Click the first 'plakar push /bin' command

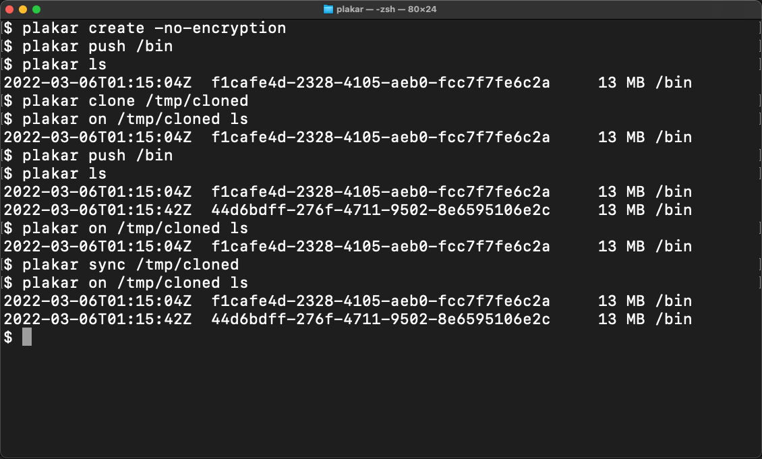point(98,46)
